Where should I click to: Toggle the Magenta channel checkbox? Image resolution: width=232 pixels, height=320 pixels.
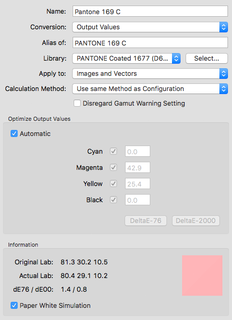[x=113, y=167]
